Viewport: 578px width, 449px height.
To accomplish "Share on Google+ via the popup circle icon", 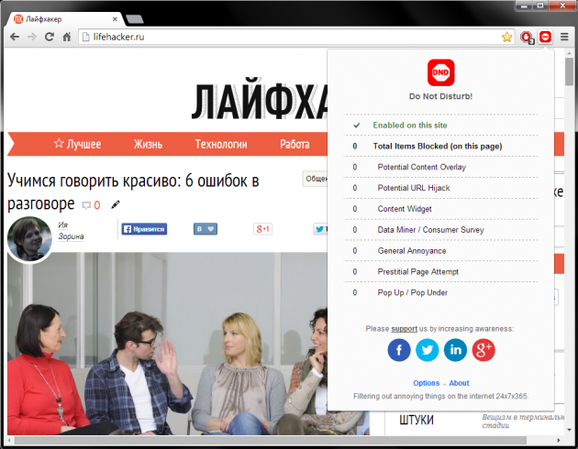I will point(484,350).
